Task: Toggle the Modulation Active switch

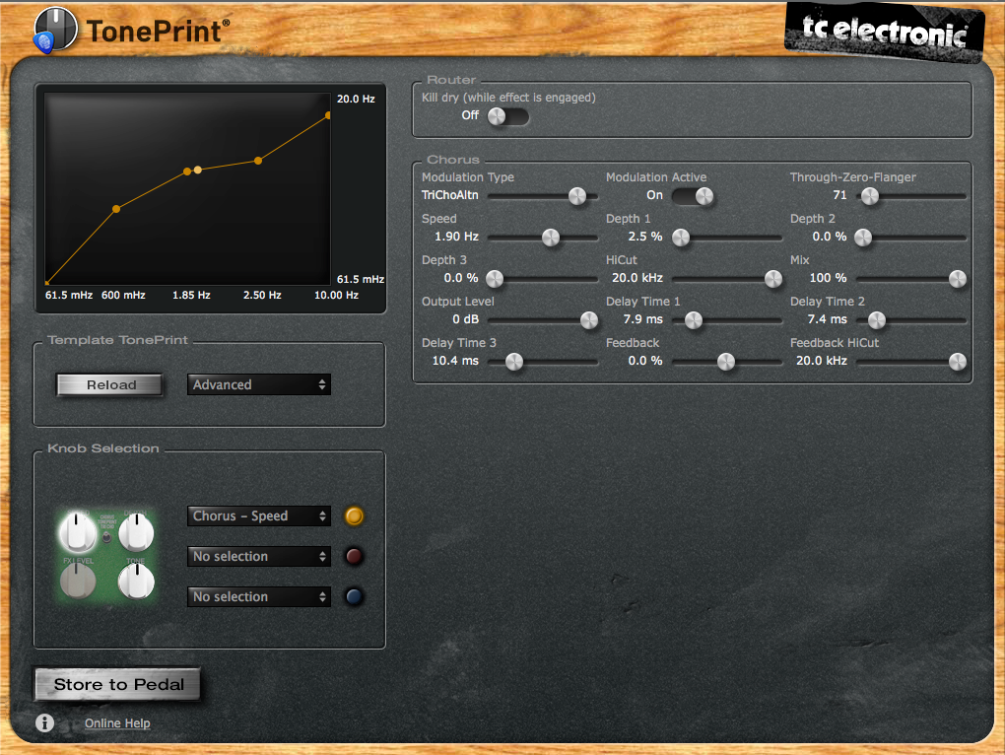Action: tap(693, 196)
